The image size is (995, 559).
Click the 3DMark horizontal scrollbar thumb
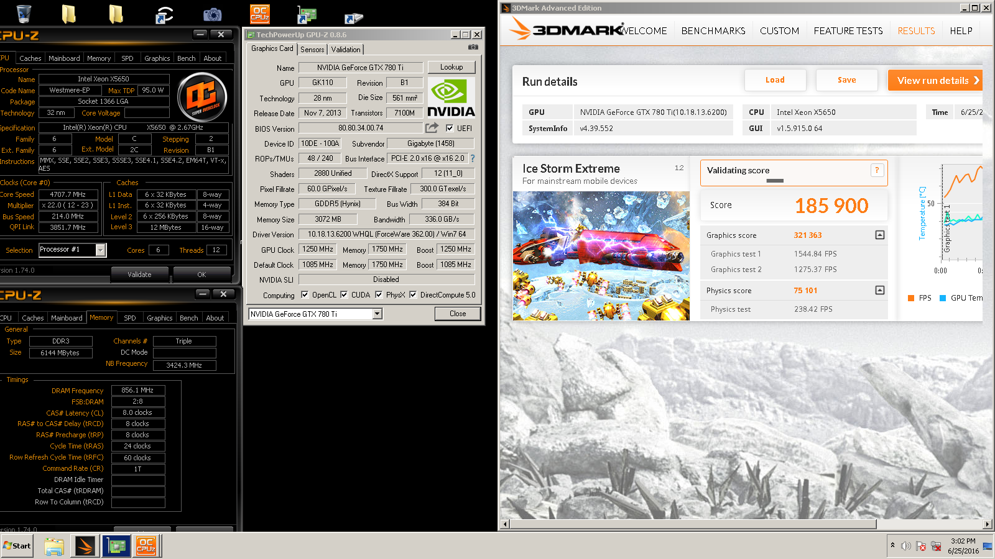(693, 524)
